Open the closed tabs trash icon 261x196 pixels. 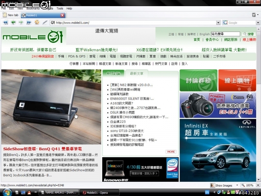[x=254, y=15]
